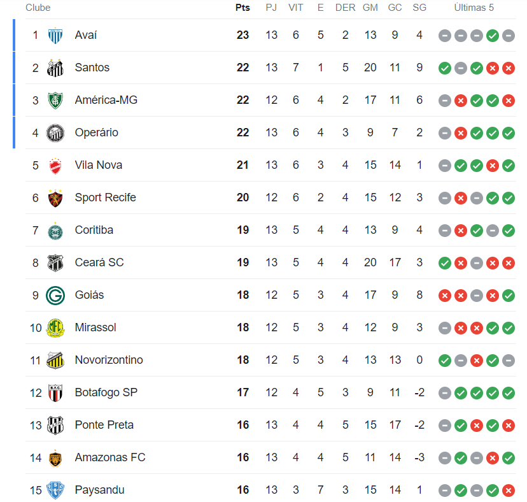Click Avaí's latest win checkmark icon
Viewport: 527px width, 502px height.
[x=492, y=36]
